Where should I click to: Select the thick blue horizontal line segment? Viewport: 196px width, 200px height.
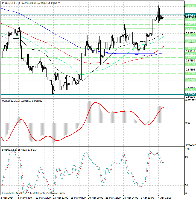pos(131,54)
